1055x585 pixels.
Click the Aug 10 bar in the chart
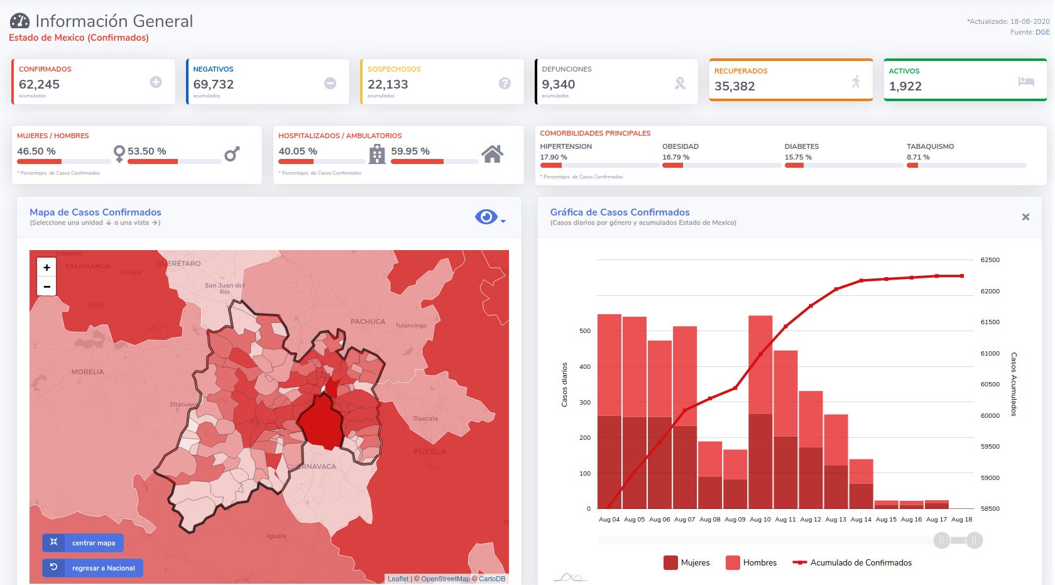coord(760,412)
